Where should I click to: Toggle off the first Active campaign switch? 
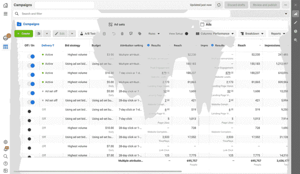(x=31, y=55)
